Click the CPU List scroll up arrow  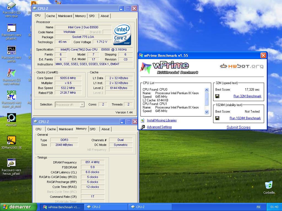[x=207, y=90]
